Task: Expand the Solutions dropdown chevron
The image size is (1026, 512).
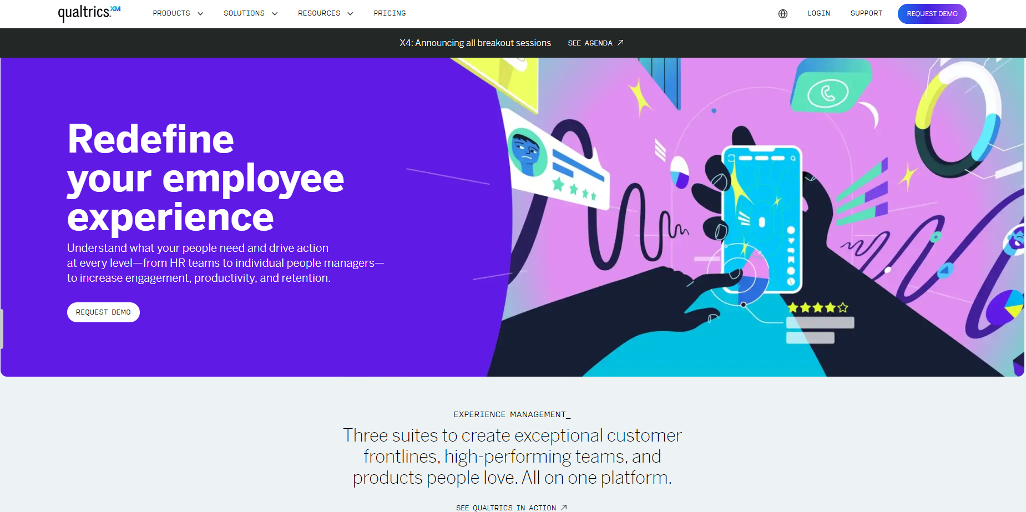Action: click(x=275, y=14)
